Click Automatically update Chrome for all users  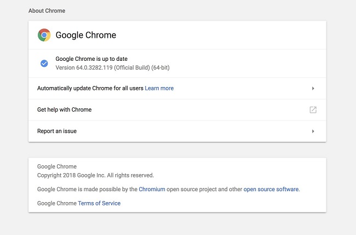90,88
